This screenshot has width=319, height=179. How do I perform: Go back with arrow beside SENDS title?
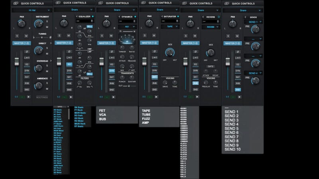(x=245, y=17)
